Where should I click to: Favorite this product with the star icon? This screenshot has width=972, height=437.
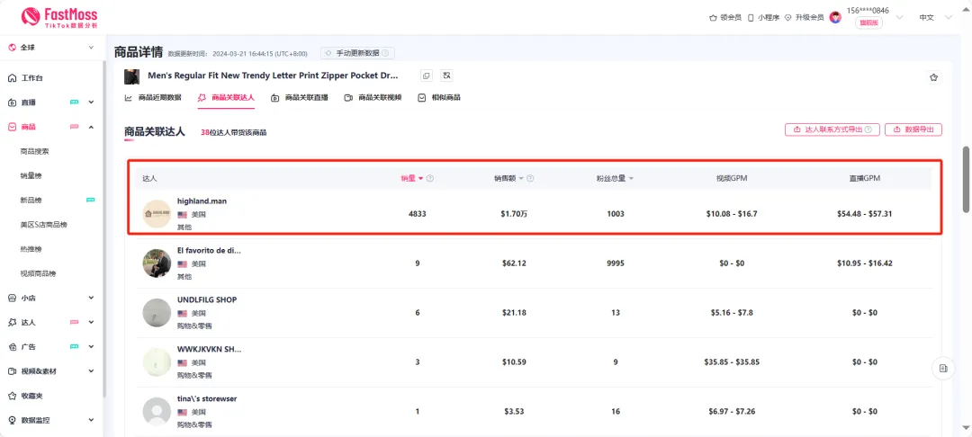pos(933,77)
